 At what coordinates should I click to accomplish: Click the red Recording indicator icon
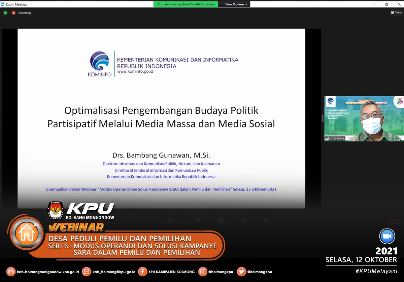tap(14, 13)
